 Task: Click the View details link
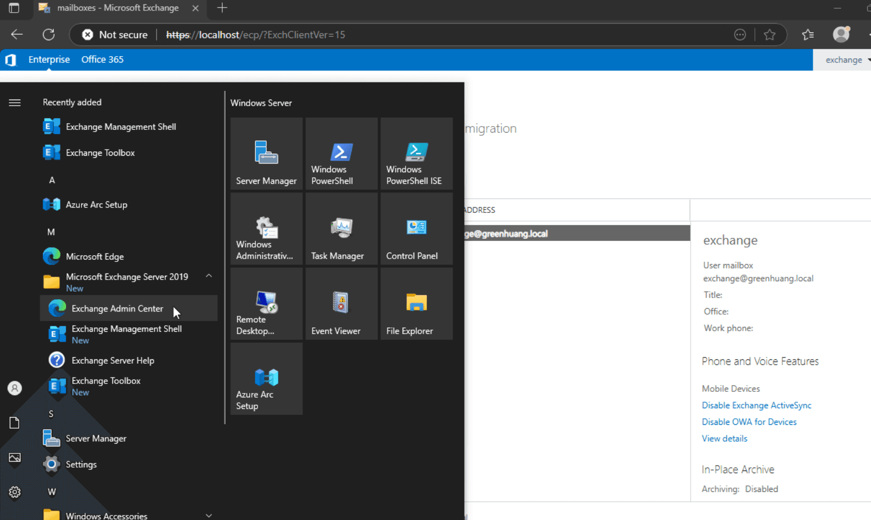tap(724, 439)
